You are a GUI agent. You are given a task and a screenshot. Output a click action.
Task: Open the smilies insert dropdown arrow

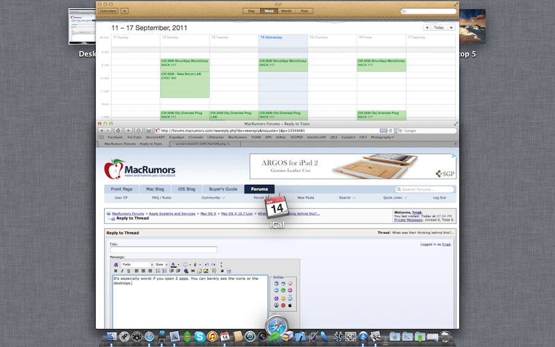[190, 264]
